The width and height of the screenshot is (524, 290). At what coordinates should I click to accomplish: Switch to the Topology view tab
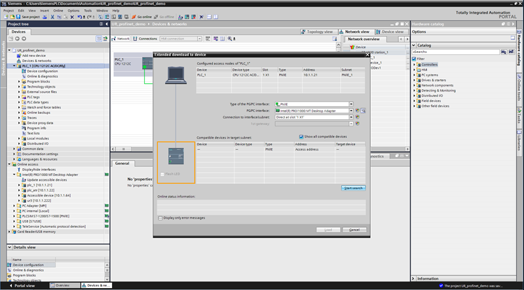pyautogui.click(x=318, y=31)
